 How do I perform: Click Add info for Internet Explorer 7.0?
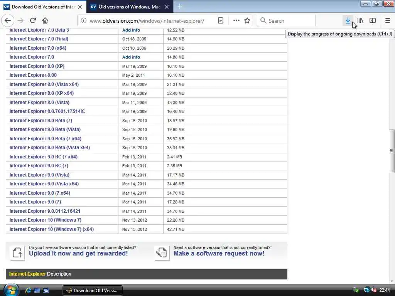point(131,57)
